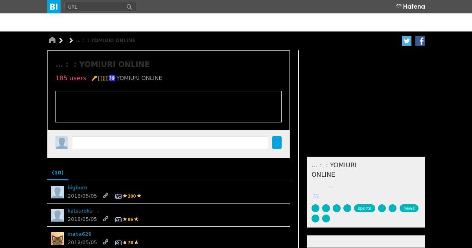472x248 pixels.
Task: Click the 78 star count on inaba629's comment
Action: 131,242
